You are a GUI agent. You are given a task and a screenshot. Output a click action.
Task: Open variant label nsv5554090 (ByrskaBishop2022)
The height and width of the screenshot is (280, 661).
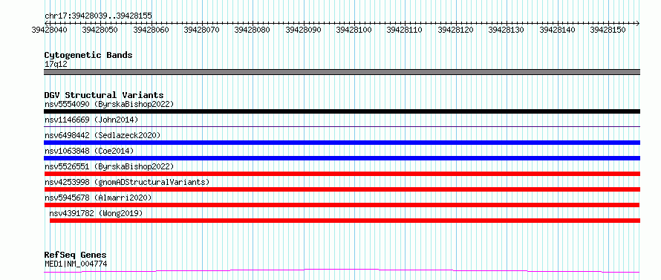(109, 104)
